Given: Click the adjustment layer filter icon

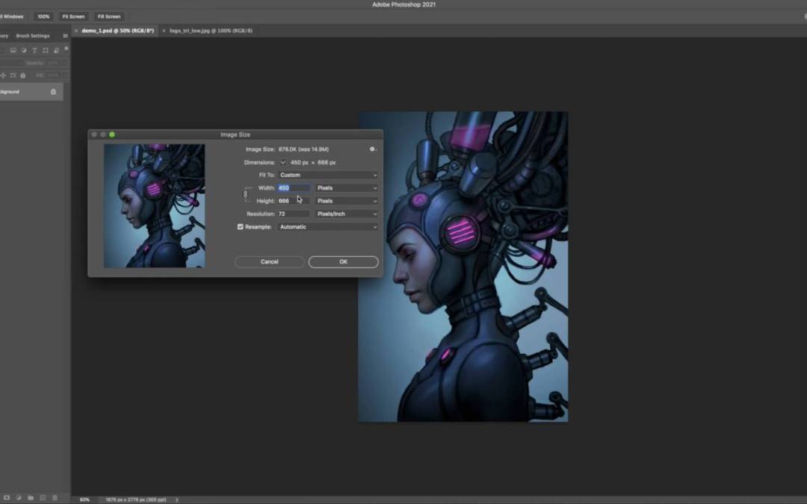Looking at the screenshot, I should point(24,50).
